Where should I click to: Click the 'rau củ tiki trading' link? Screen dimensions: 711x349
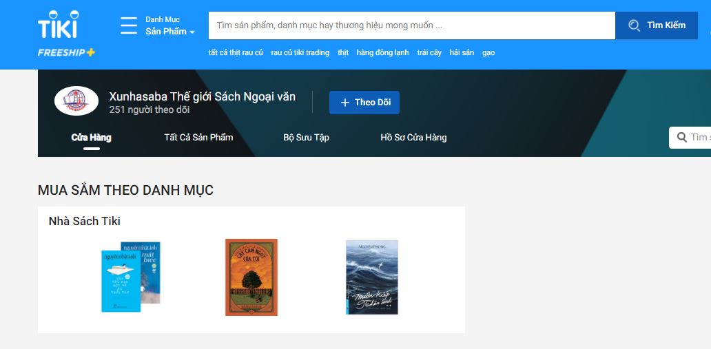[x=300, y=53]
